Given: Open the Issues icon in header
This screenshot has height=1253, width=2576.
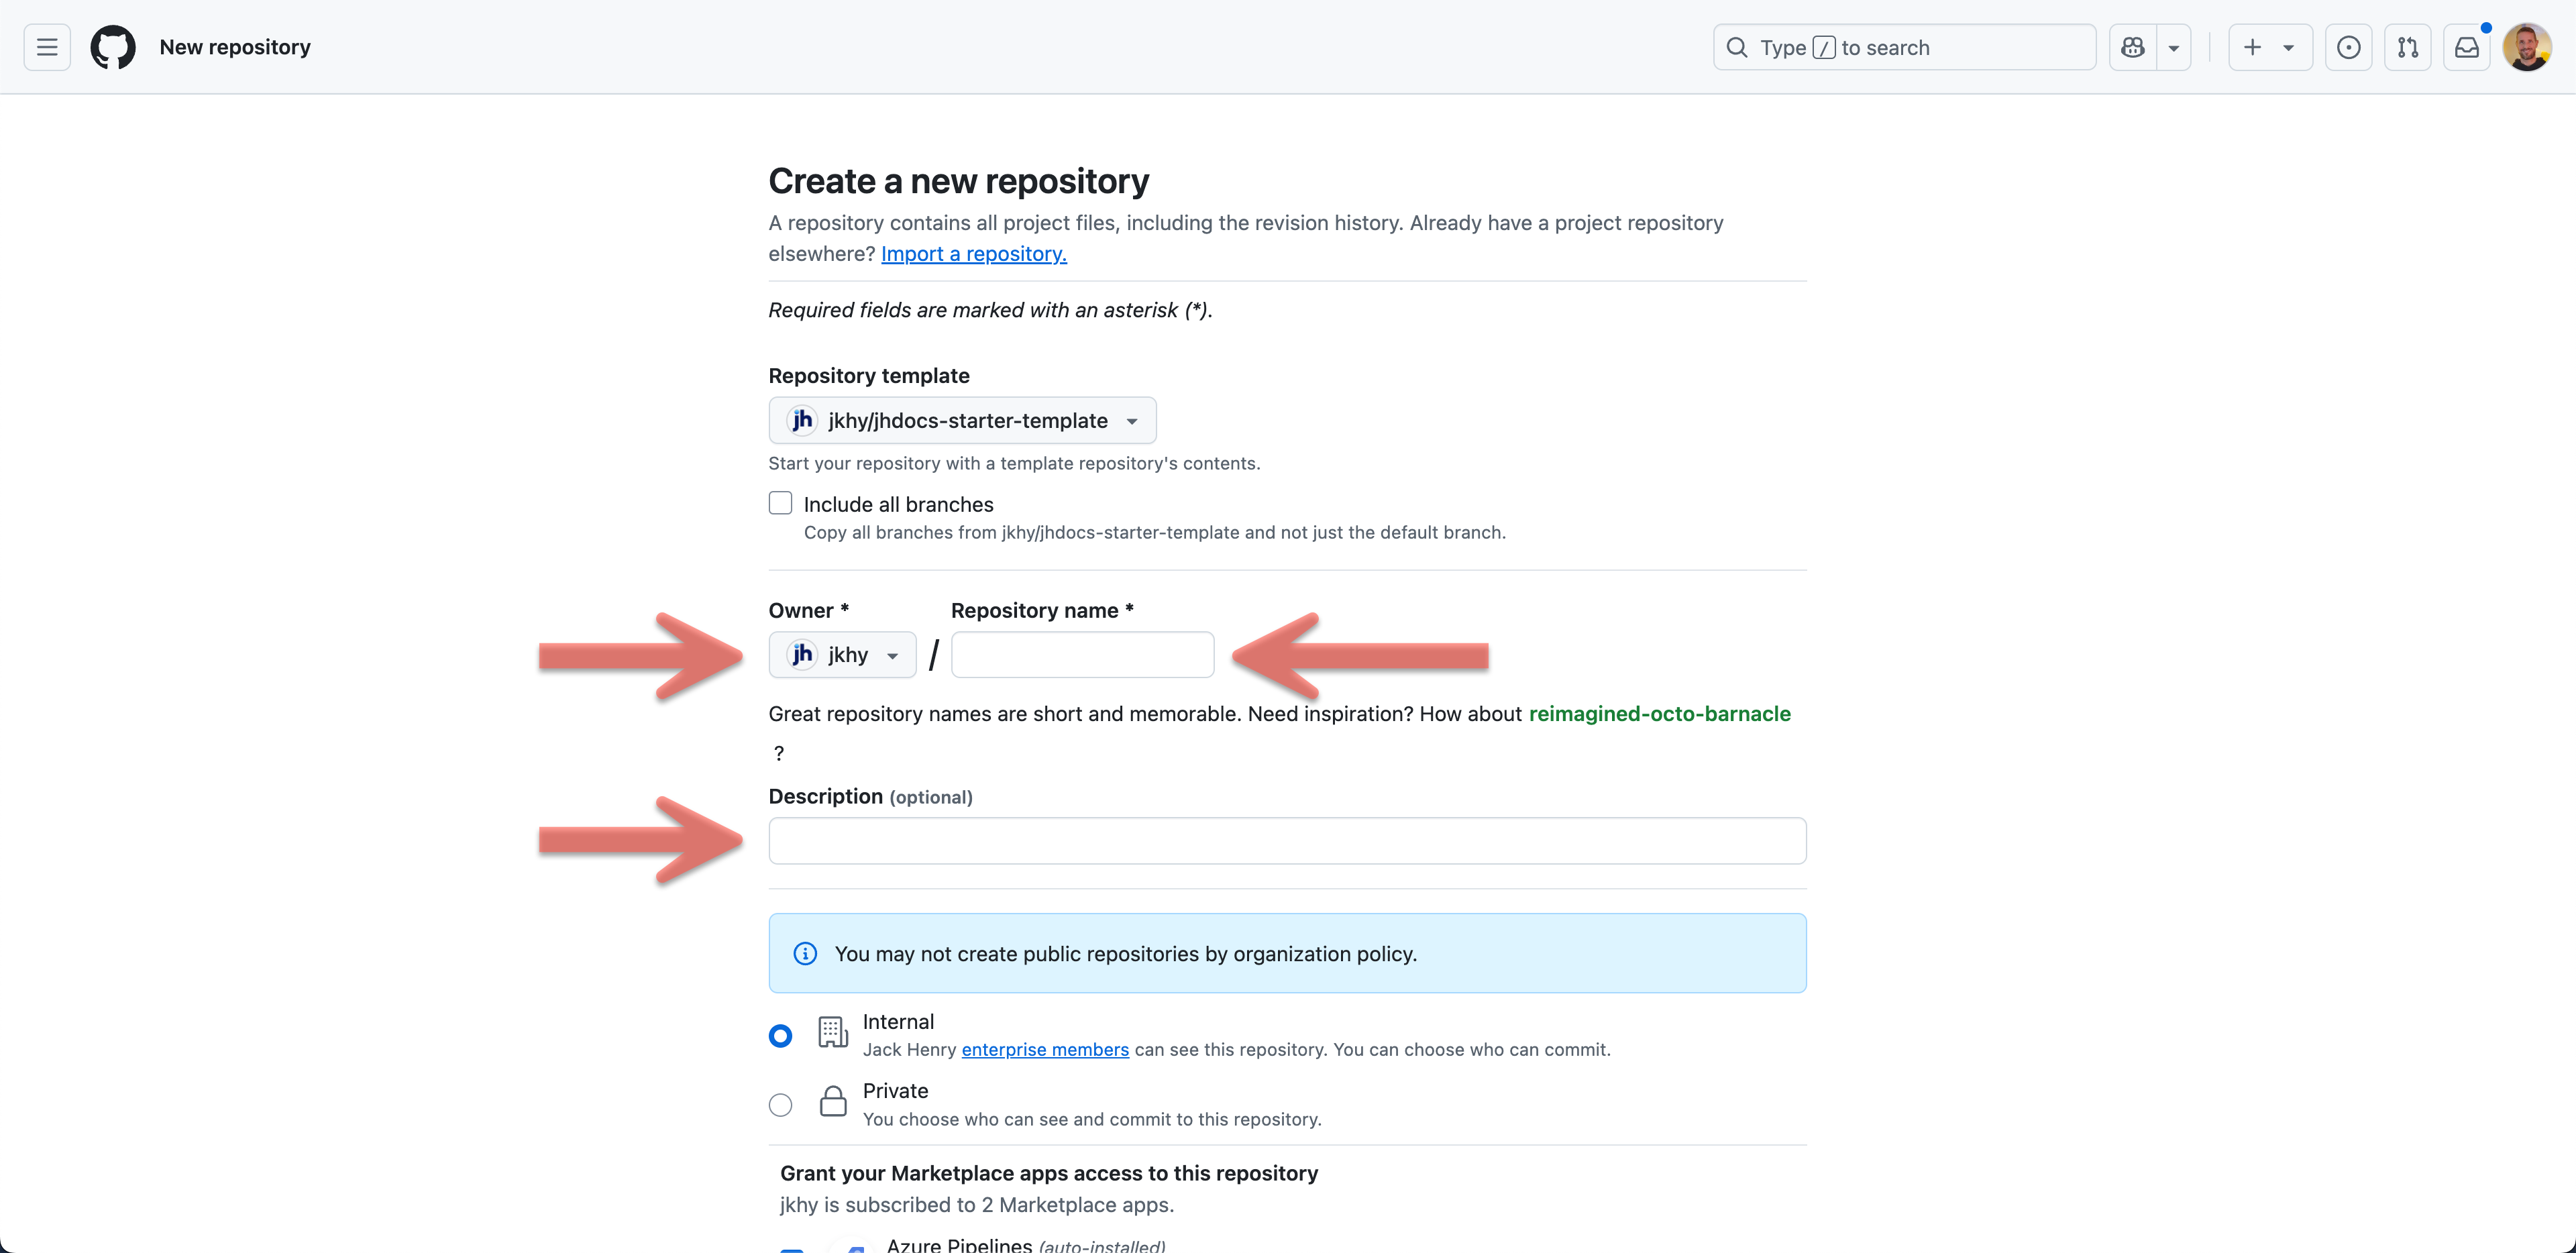Looking at the screenshot, I should tap(2348, 47).
